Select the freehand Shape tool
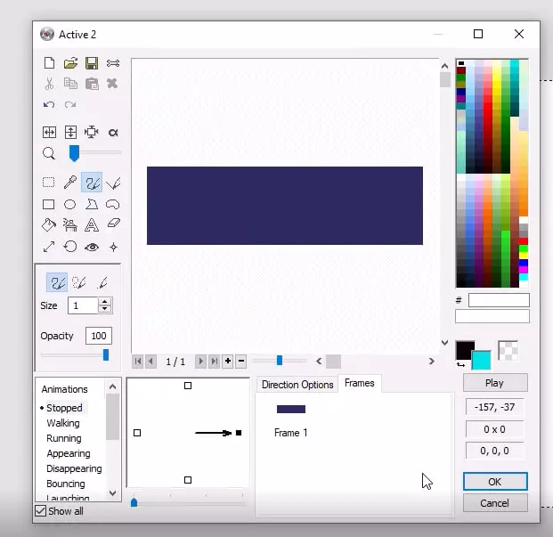 [113, 204]
